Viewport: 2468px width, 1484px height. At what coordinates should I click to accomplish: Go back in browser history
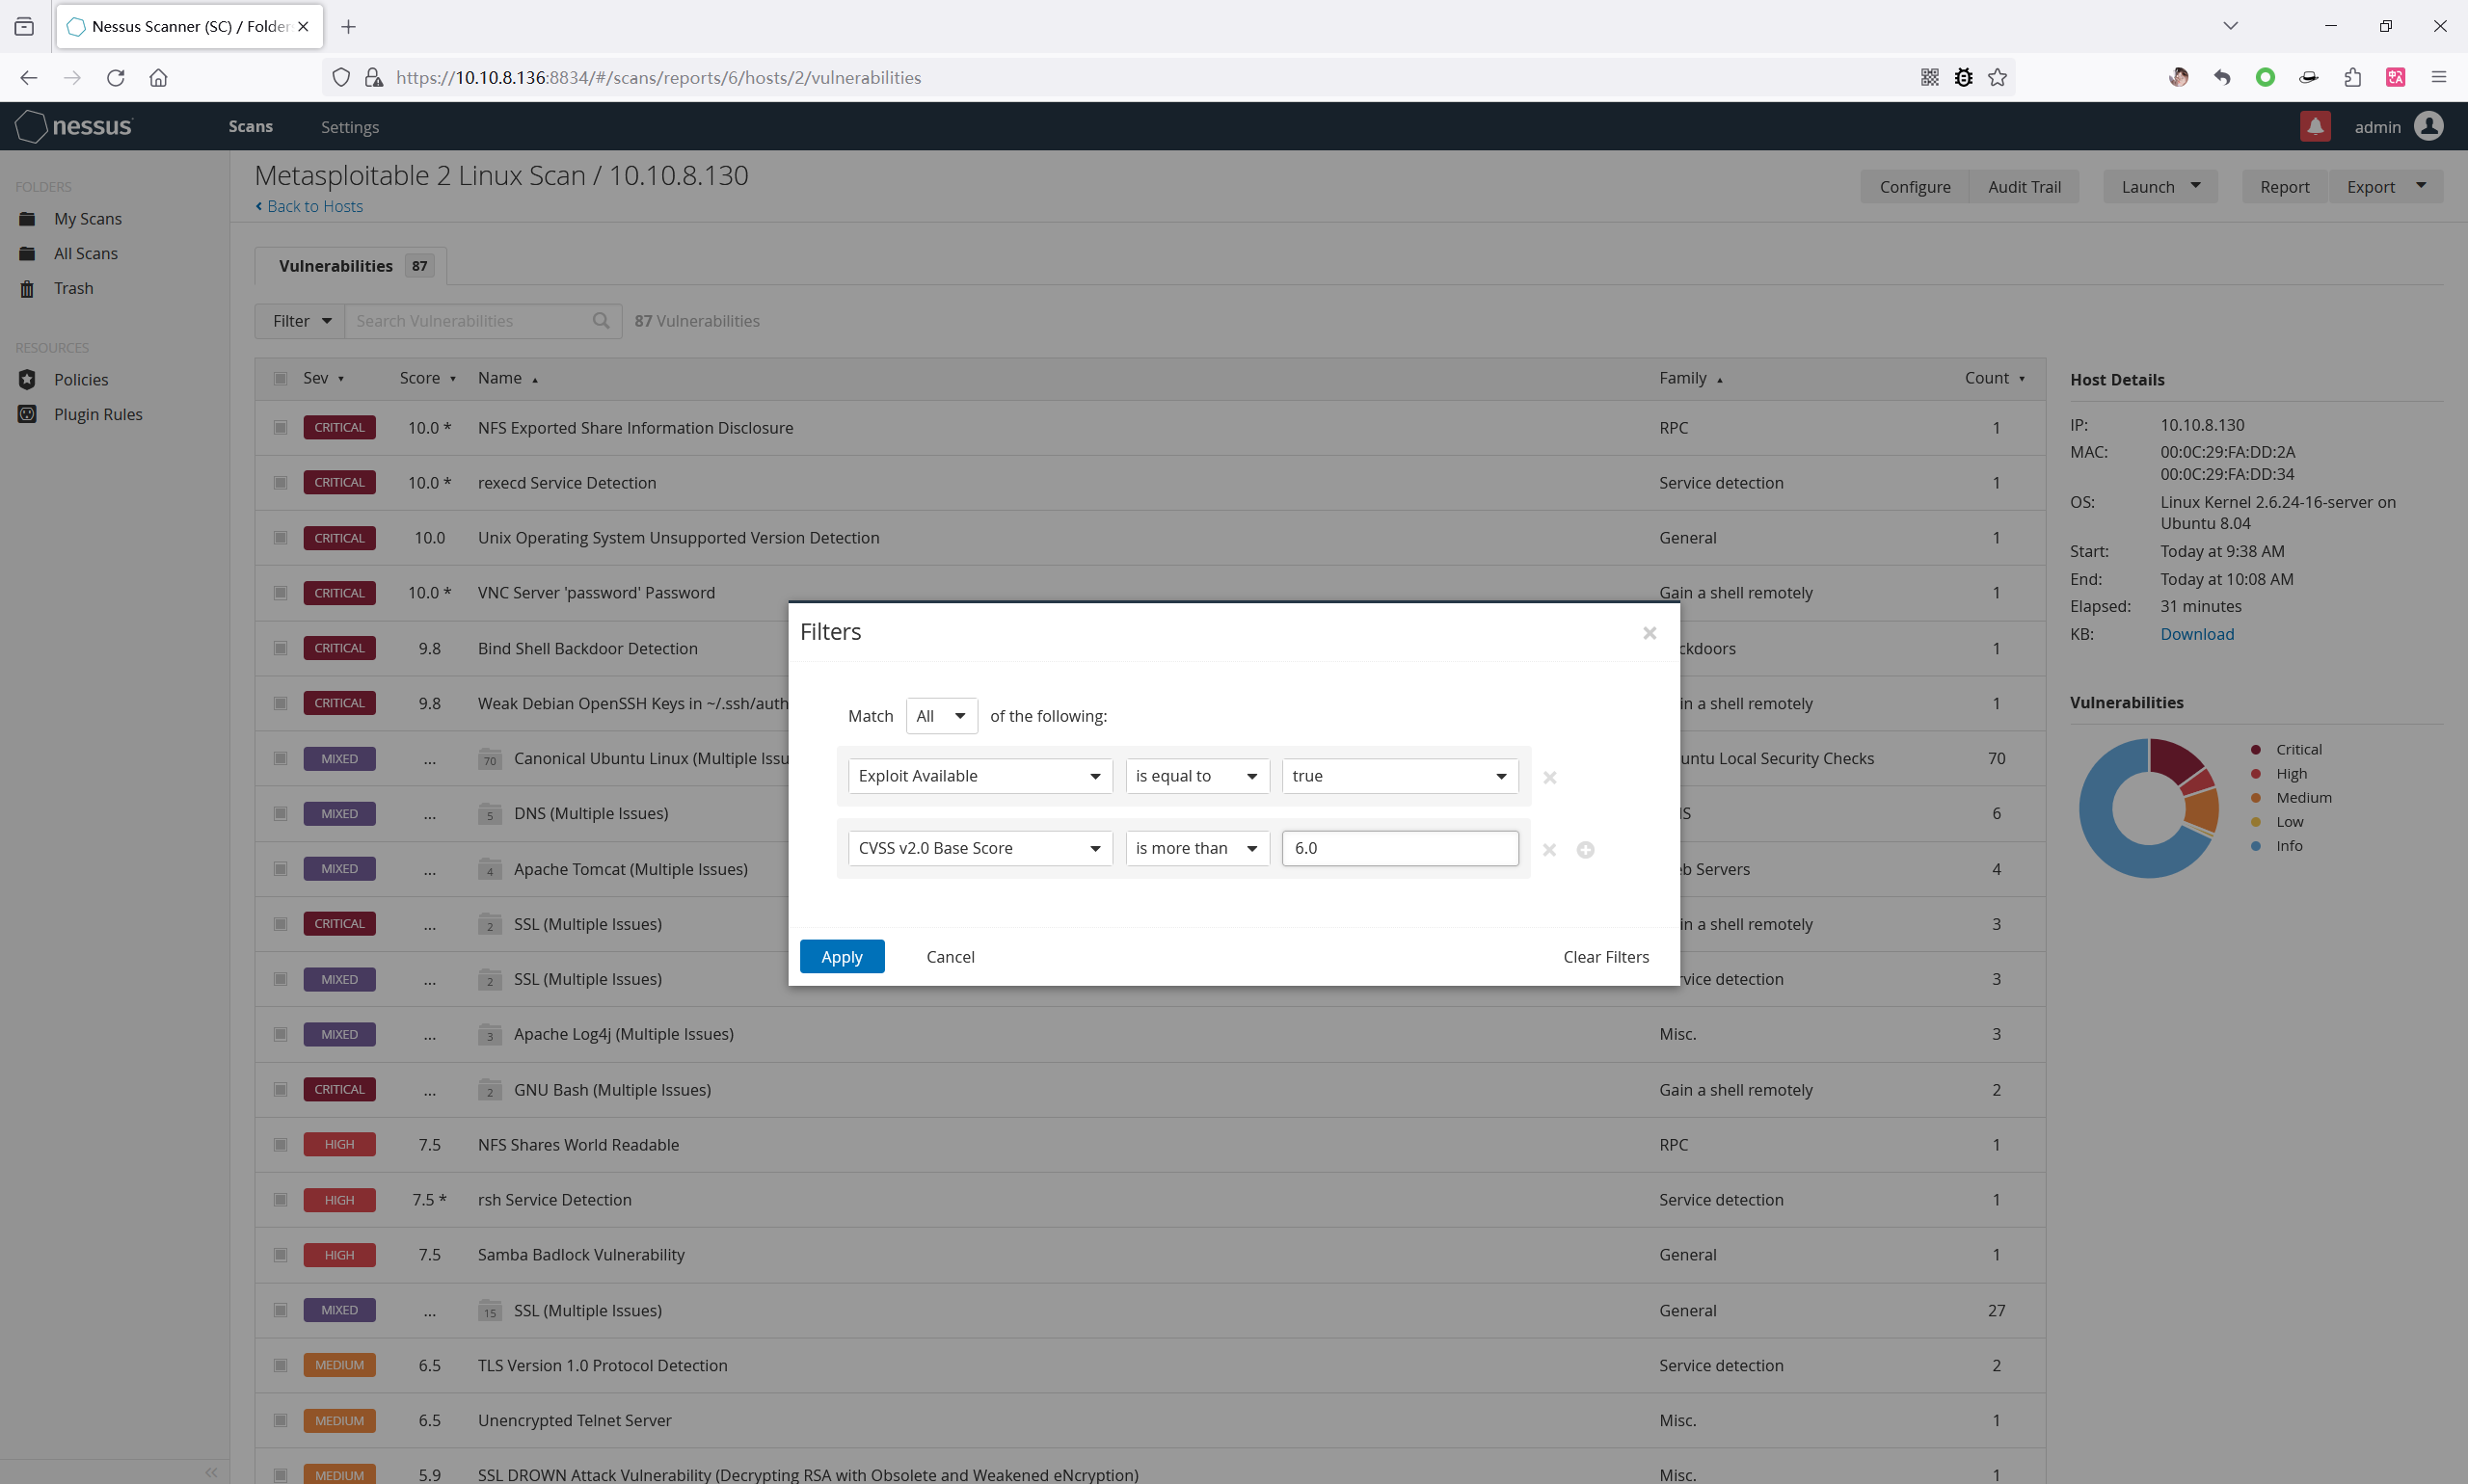coord(29,77)
